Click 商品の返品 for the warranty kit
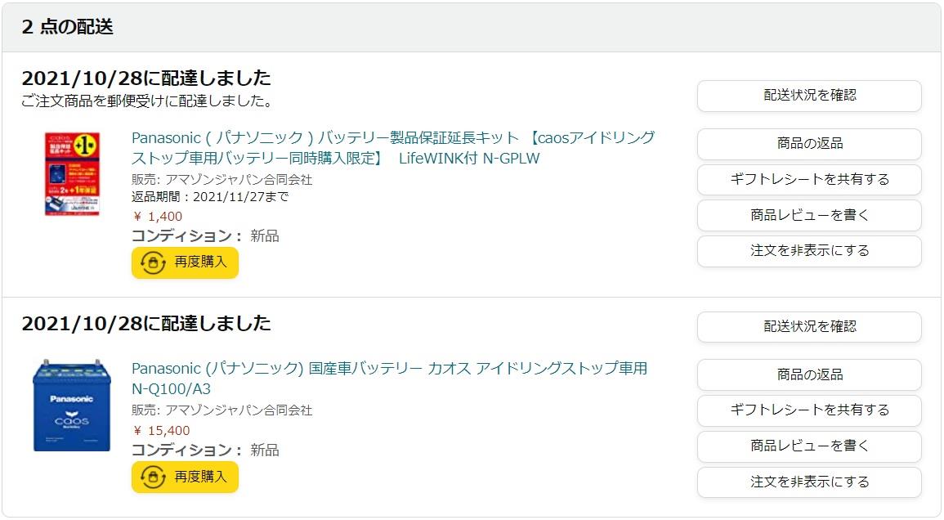The width and height of the screenshot is (944, 520). (809, 144)
